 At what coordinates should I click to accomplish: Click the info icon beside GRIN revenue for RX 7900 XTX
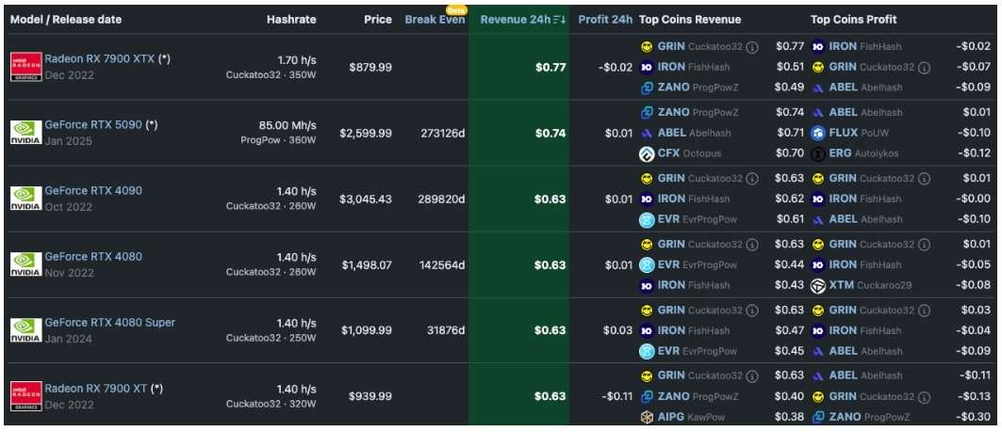point(753,46)
